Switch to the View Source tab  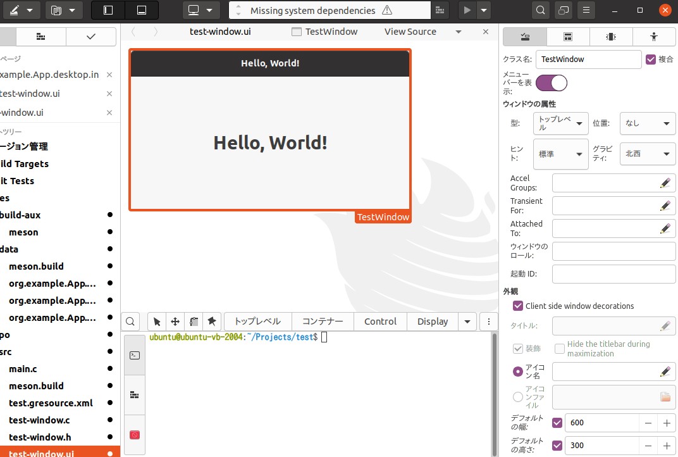pos(410,31)
